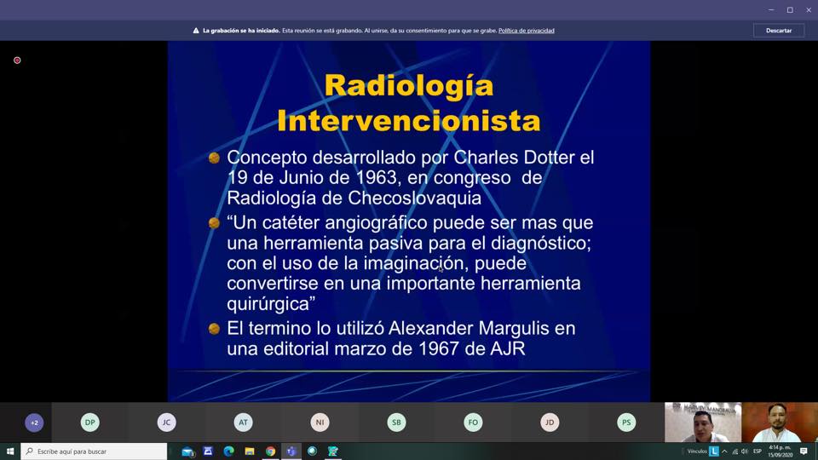818x460 pixels.
Task: Change input language ESP
Action: pos(758,451)
